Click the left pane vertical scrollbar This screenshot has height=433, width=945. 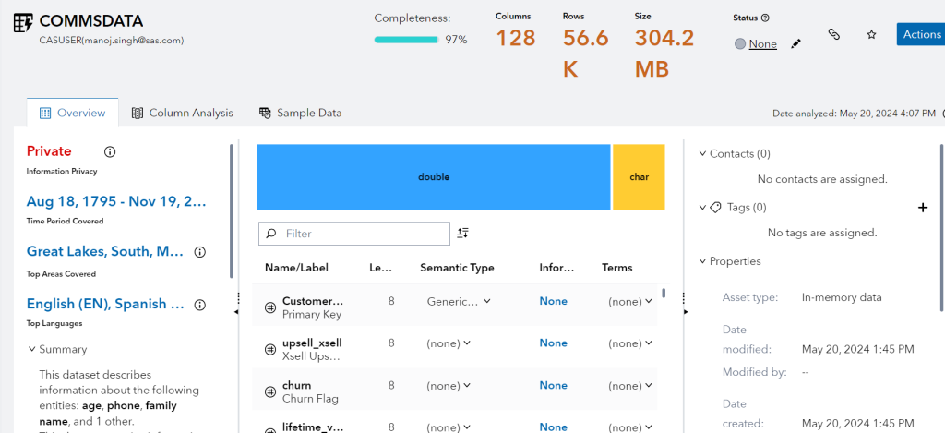(x=232, y=211)
